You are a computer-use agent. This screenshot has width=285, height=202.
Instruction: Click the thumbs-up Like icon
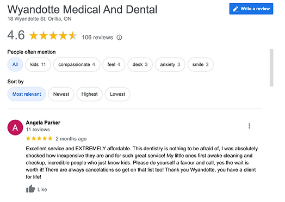click(x=30, y=189)
